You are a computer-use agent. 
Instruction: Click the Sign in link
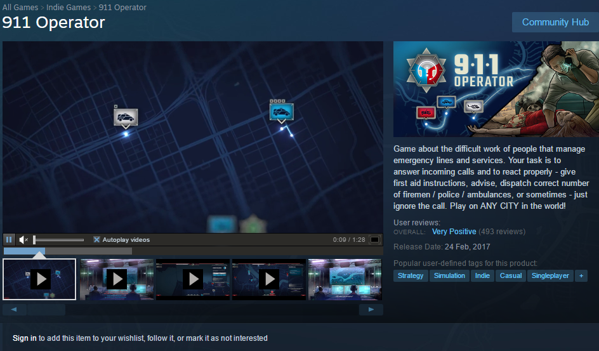[25, 338]
